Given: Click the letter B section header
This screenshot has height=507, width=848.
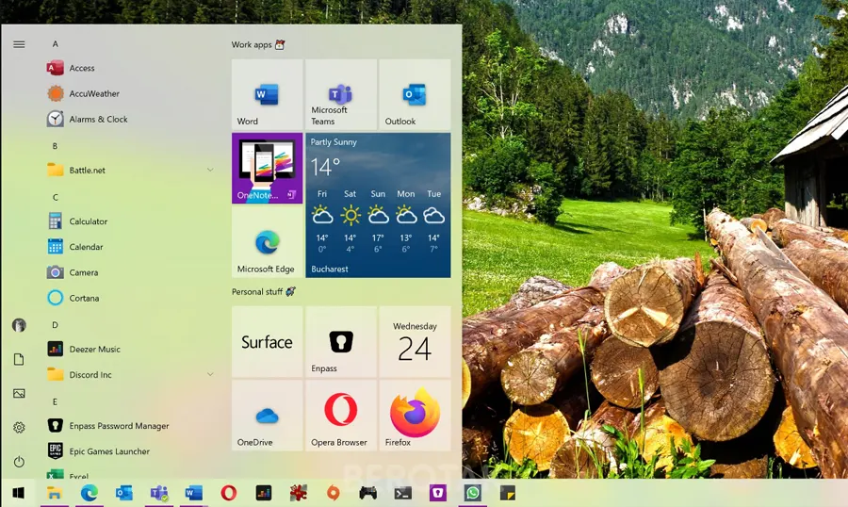Looking at the screenshot, I should coord(55,146).
